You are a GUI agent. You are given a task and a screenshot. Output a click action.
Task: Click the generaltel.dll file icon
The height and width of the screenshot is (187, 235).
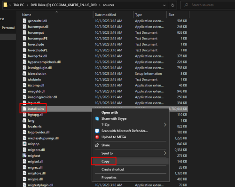[24, 21]
